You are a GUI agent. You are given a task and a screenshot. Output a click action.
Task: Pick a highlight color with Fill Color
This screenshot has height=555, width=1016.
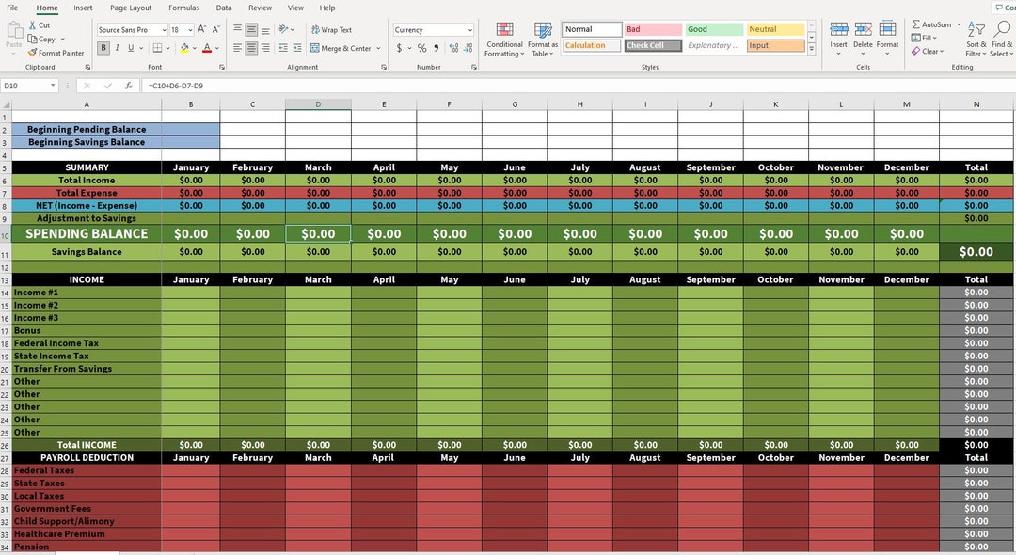pyautogui.click(x=185, y=48)
